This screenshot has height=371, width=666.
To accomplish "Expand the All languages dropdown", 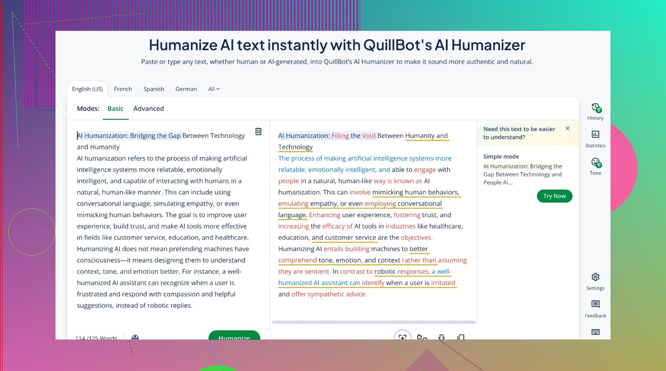I will (214, 89).
